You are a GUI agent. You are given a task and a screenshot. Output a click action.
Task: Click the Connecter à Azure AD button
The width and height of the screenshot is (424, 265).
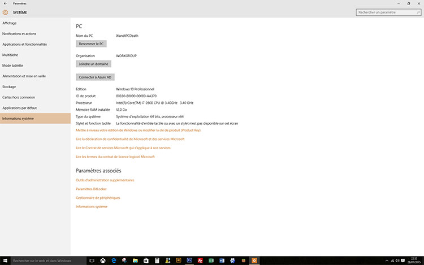coord(95,77)
